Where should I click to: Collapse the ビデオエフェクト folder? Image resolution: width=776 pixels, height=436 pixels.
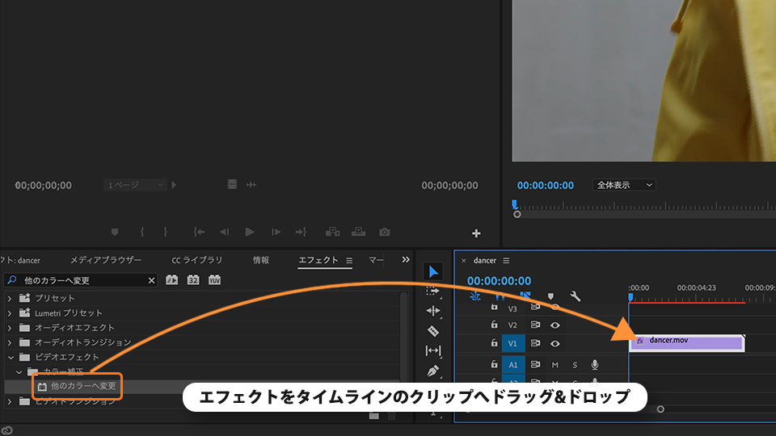coord(11,357)
